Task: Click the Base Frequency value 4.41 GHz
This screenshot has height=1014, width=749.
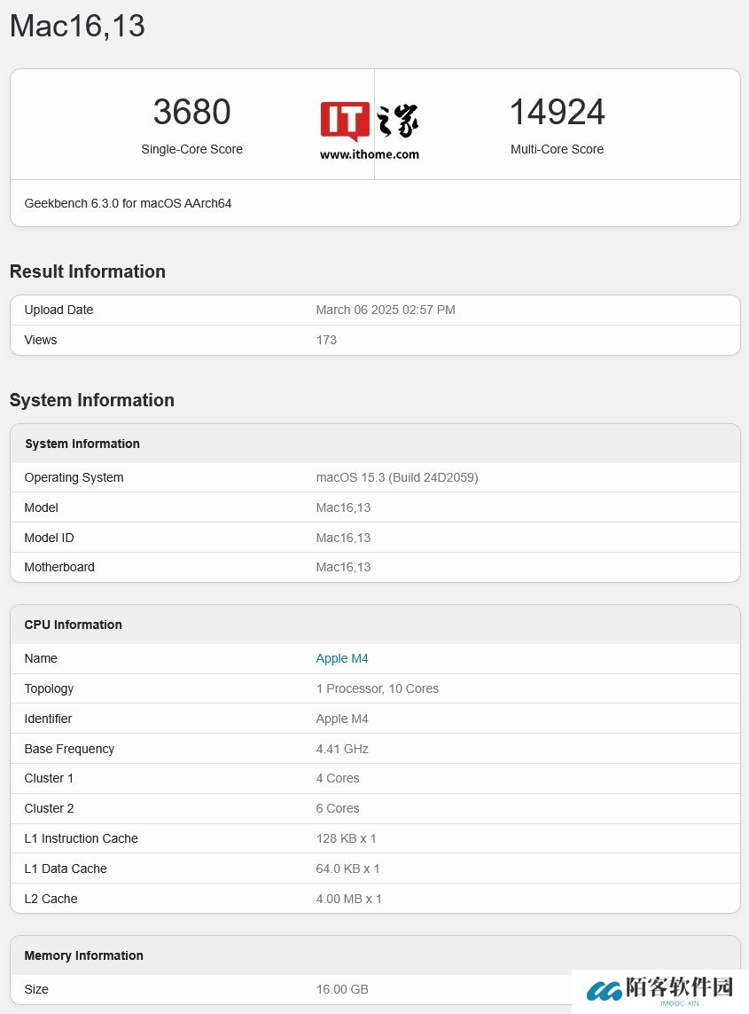Action: point(342,749)
